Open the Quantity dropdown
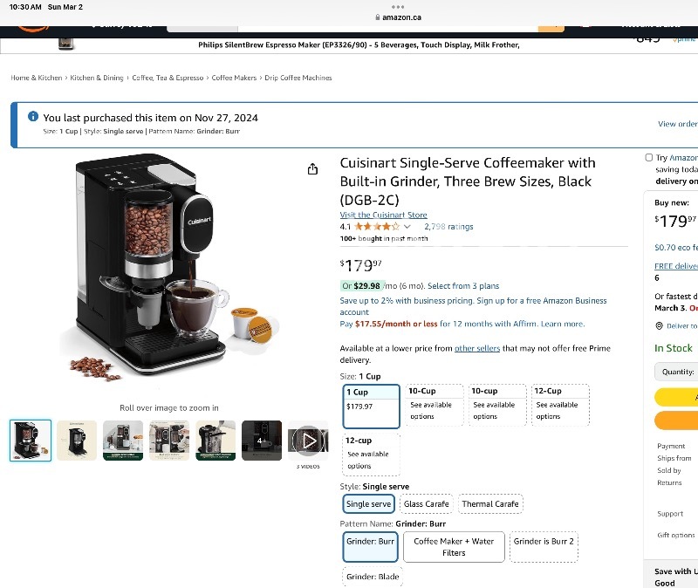The height and width of the screenshot is (588, 698). pyautogui.click(x=677, y=372)
